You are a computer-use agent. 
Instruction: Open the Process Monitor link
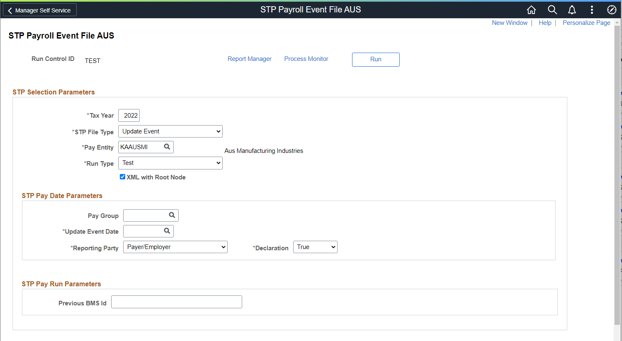[x=306, y=58]
